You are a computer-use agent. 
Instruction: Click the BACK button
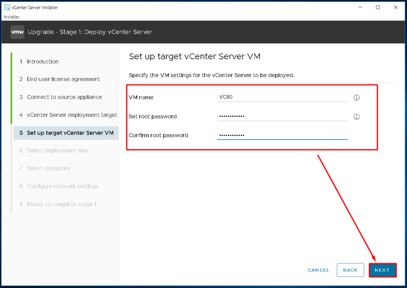coord(350,270)
